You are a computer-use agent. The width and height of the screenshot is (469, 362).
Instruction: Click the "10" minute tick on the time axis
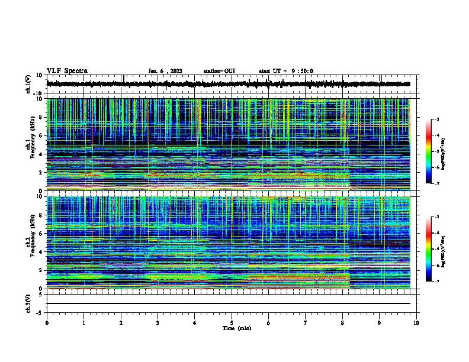tap(416, 323)
